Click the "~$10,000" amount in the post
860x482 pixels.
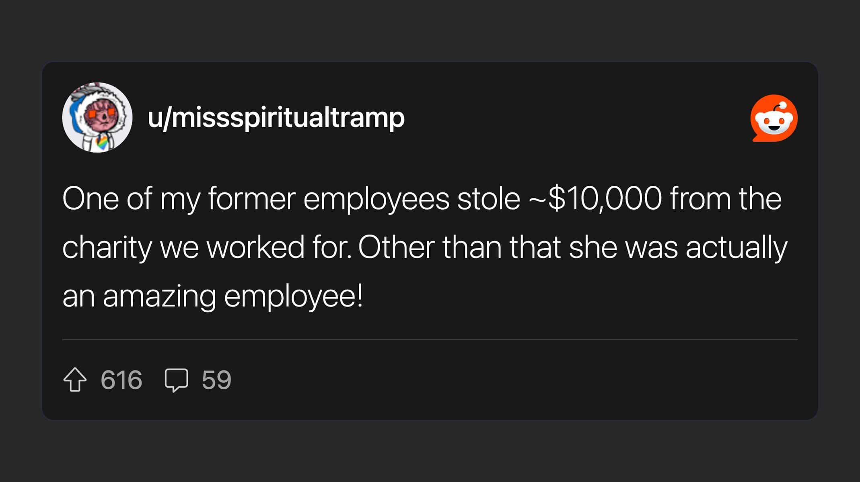(x=595, y=198)
